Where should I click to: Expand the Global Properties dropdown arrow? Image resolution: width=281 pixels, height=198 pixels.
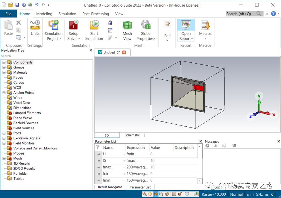coord(155,39)
